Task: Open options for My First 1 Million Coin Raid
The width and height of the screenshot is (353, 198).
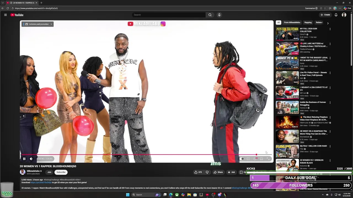Action: click(330, 146)
